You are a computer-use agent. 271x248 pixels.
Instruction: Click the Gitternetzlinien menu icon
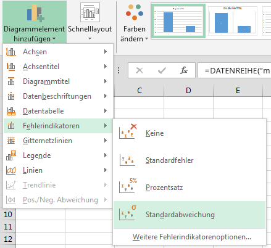(11, 141)
